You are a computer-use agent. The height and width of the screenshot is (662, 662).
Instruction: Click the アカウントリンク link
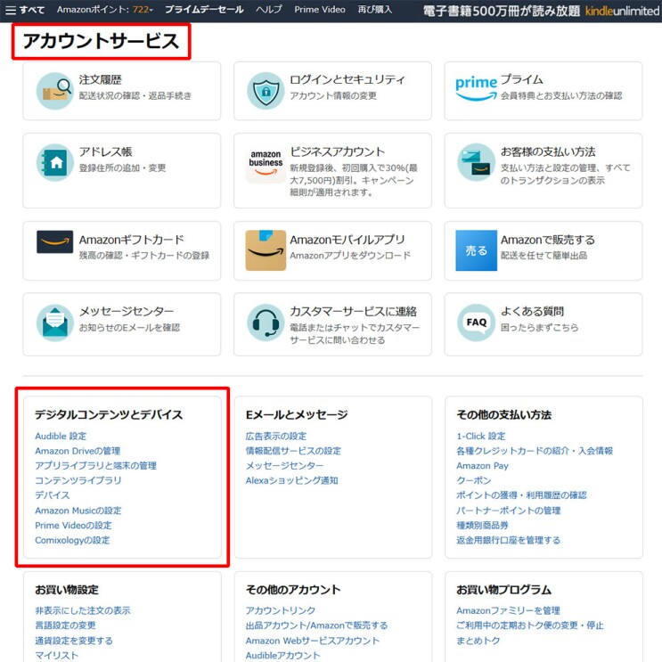[x=281, y=610]
